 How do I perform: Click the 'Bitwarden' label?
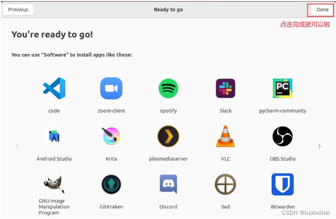pos(283,207)
